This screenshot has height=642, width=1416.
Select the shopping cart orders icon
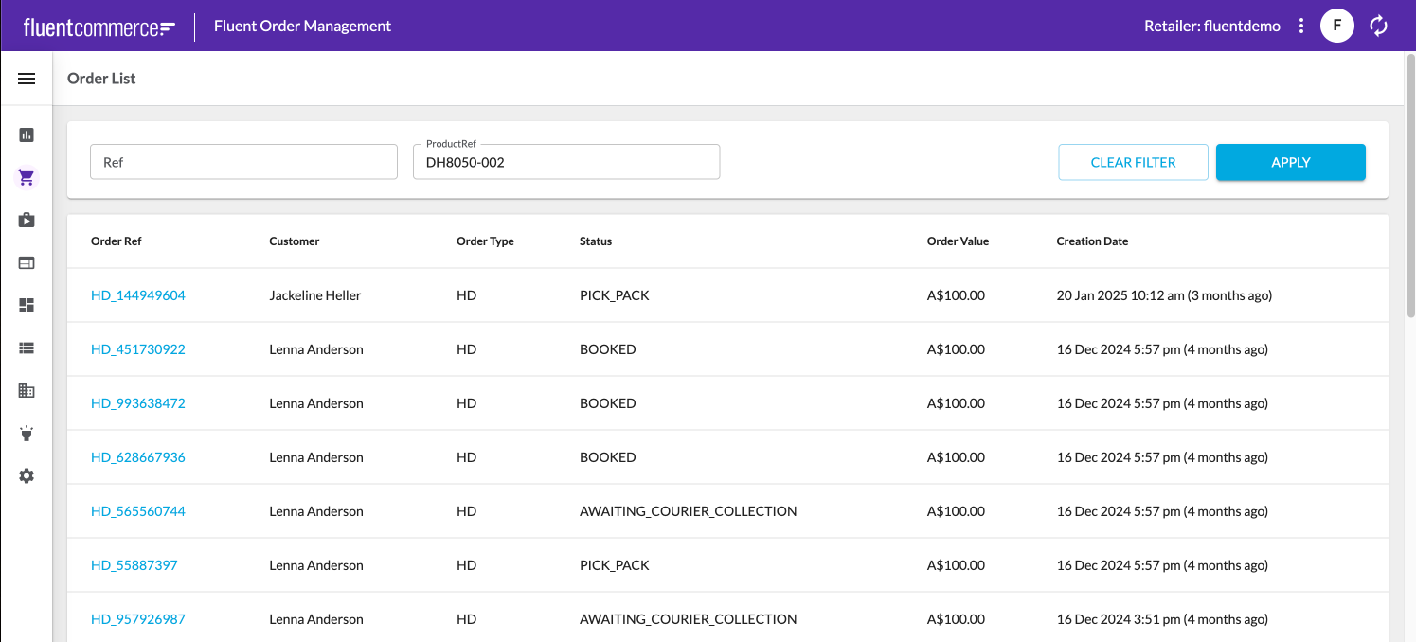(27, 177)
